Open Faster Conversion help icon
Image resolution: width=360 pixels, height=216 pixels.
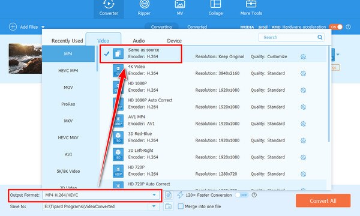point(254,195)
